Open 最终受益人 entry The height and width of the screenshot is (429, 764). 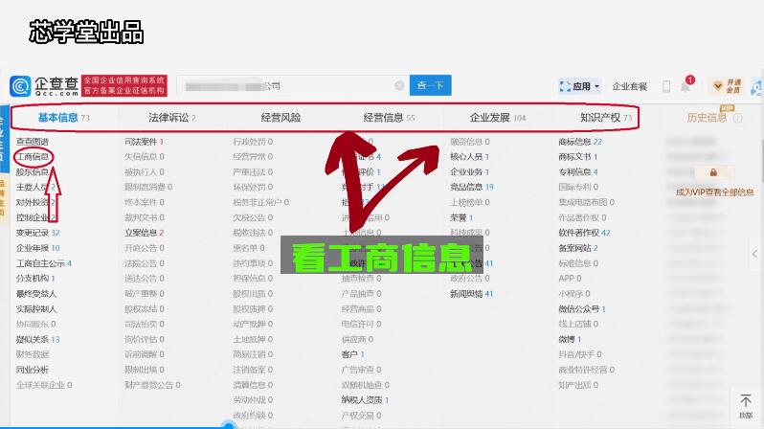36,293
